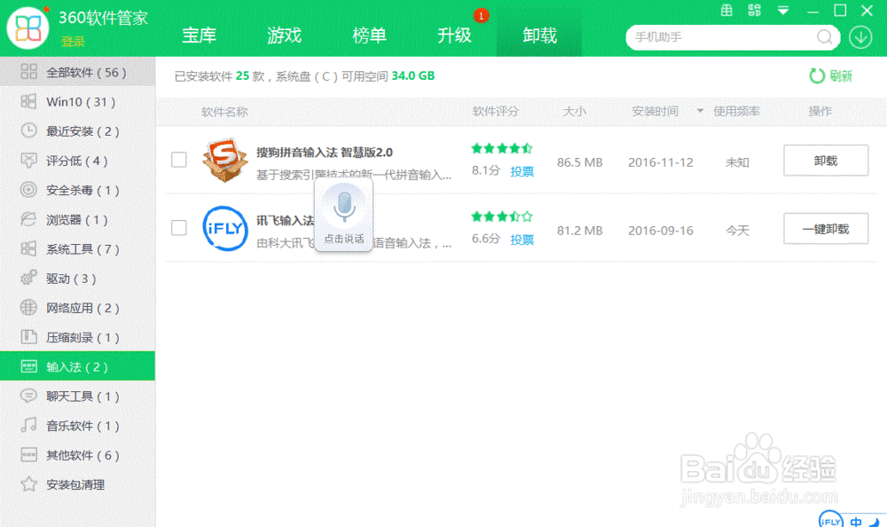Select 全部软件 (56) category
Screen dimensions: 887x527
(77, 72)
